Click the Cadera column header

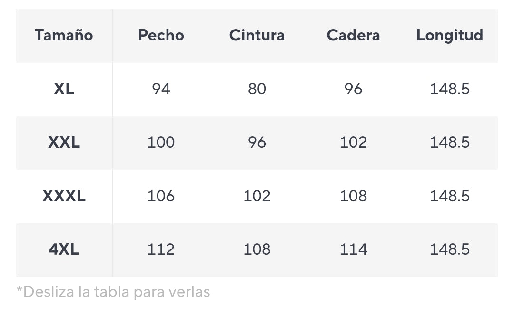click(353, 35)
